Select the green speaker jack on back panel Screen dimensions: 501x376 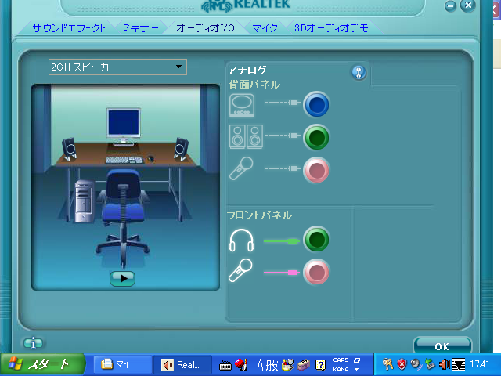(x=316, y=138)
